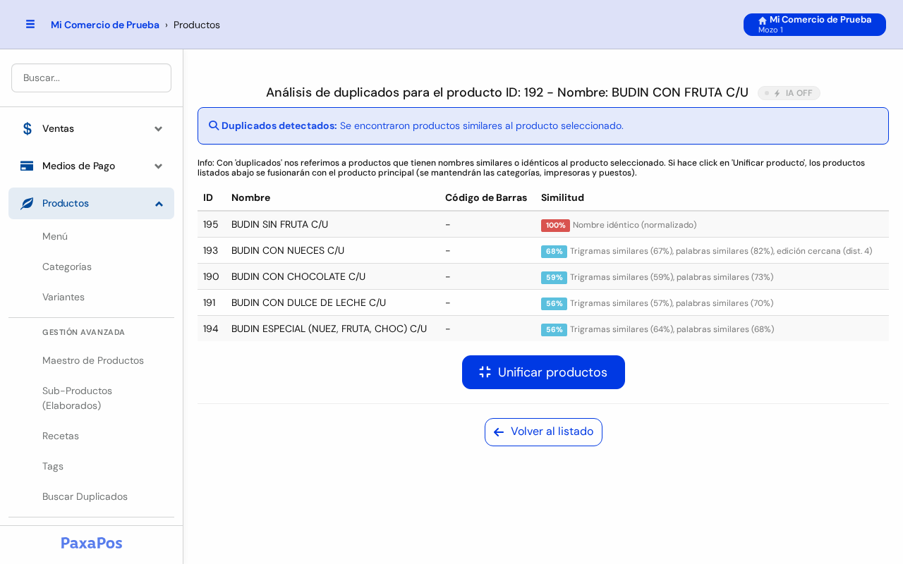Select row BUDIN CON NUECES C/U
903x564 pixels.
pyautogui.click(x=543, y=251)
